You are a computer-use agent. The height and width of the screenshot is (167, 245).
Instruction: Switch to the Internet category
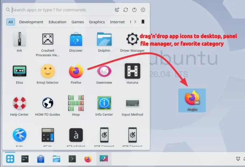coord(117,22)
